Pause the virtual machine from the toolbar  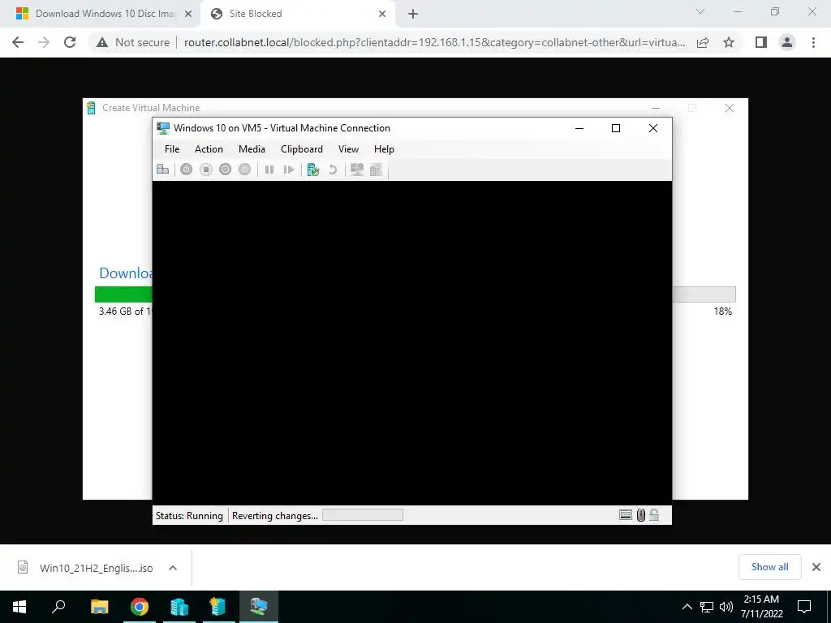[x=269, y=170]
